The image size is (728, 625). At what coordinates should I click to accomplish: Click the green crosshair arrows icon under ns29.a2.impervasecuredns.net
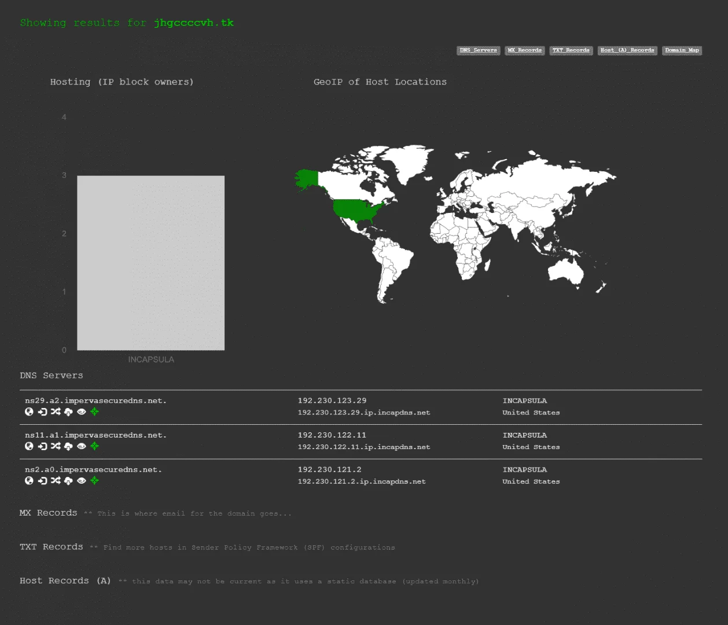point(94,412)
